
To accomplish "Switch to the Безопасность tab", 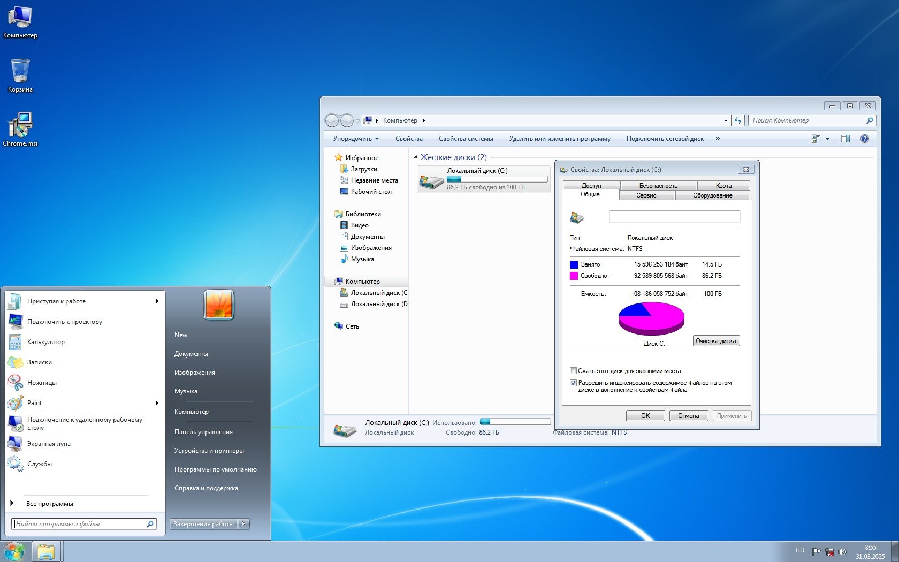I will pyautogui.click(x=658, y=186).
